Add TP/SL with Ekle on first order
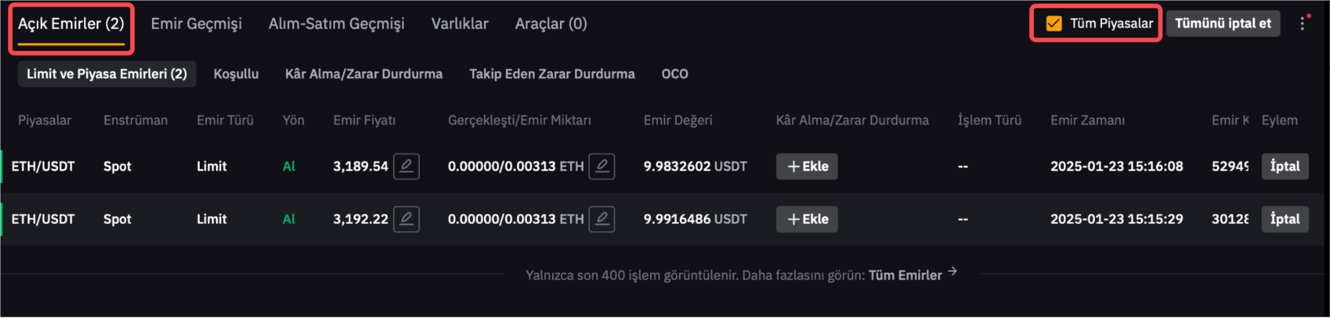1330x318 pixels. [807, 166]
